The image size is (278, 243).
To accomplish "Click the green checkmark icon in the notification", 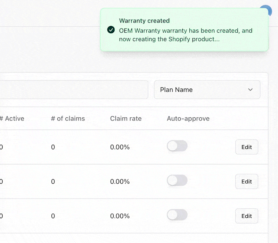I will tap(111, 30).
